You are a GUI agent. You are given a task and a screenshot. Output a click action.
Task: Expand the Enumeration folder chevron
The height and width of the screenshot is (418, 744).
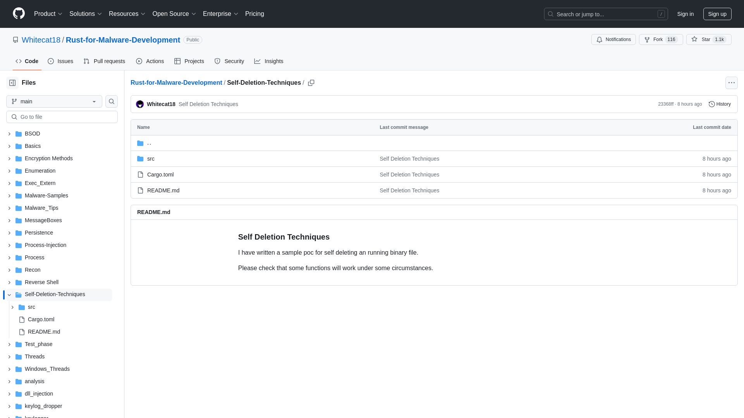[9, 171]
